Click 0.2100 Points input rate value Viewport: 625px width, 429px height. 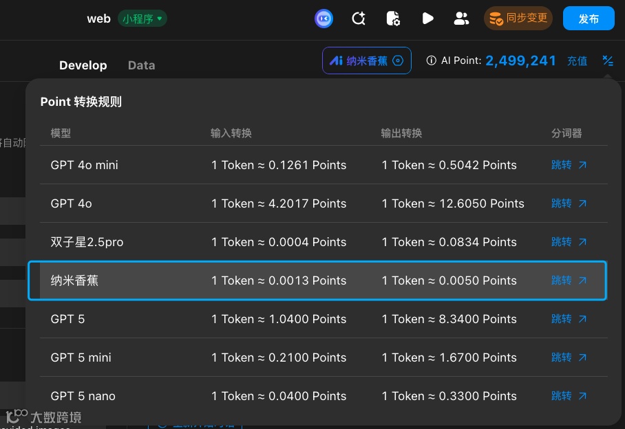[307, 357]
